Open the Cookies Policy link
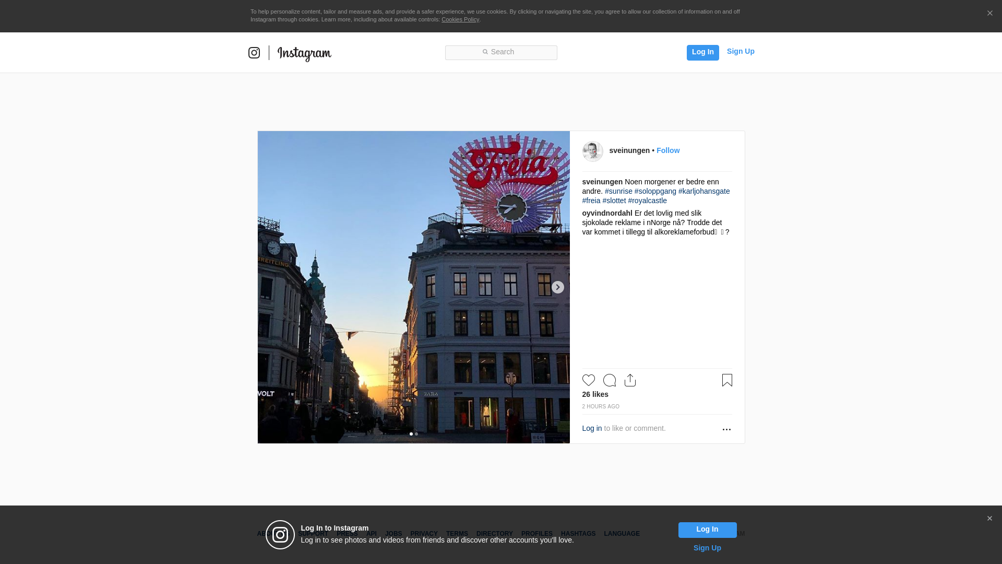 [460, 19]
